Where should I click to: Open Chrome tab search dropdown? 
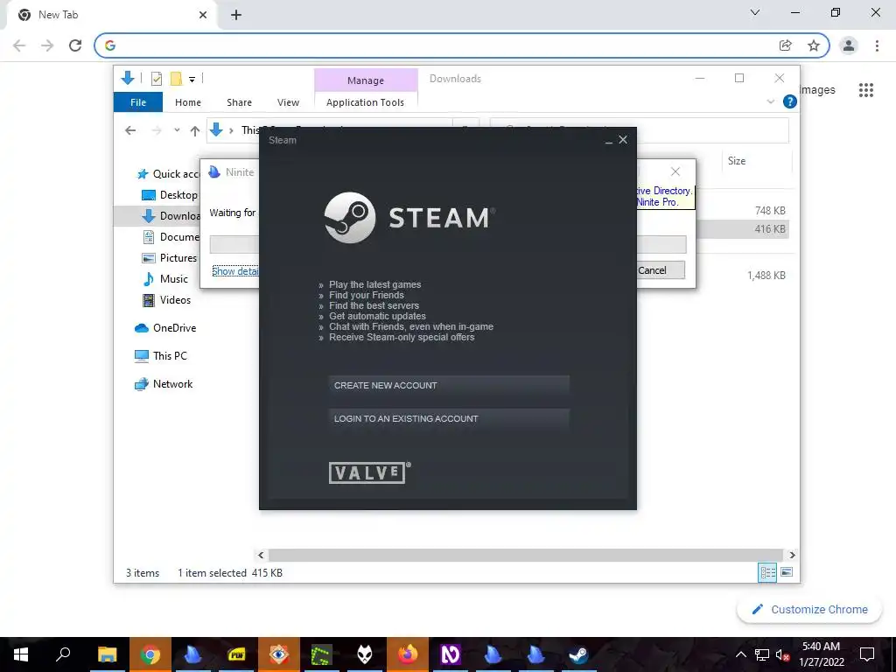click(x=755, y=12)
